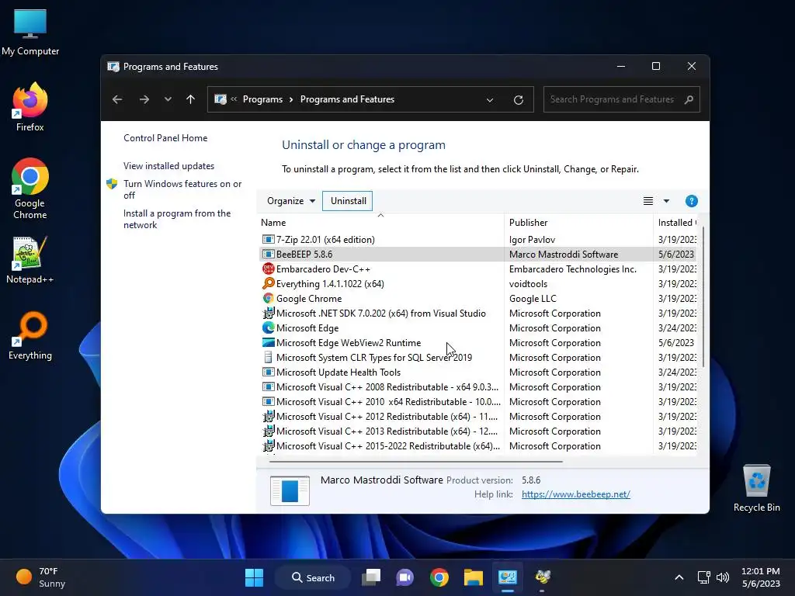Open Task View from the taskbar
The width and height of the screenshot is (795, 596).
(x=371, y=577)
